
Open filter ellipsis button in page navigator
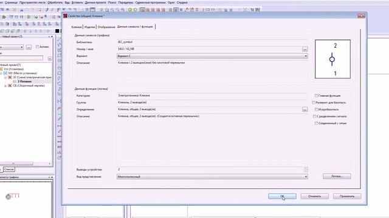pyautogui.click(x=29, y=47)
